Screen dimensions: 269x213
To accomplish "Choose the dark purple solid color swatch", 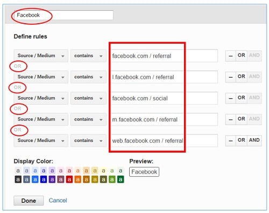I will tap(52, 179).
